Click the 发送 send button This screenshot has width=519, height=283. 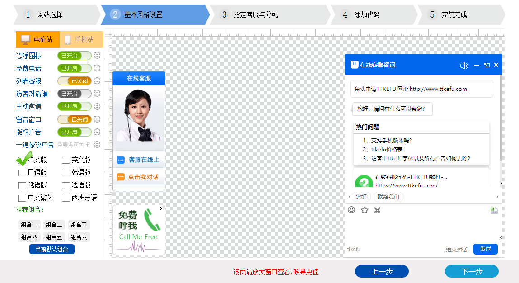pyautogui.click(x=485, y=249)
